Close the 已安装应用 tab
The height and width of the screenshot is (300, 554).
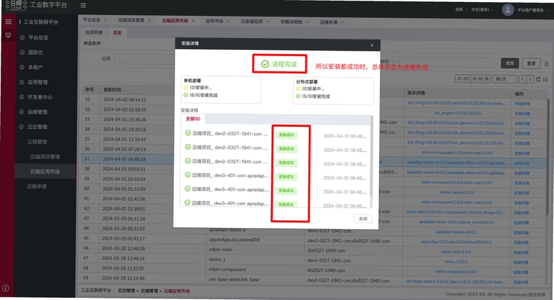tap(268, 21)
